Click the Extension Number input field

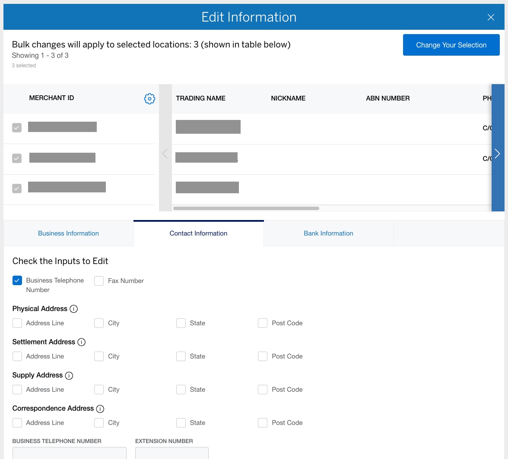tap(172, 453)
